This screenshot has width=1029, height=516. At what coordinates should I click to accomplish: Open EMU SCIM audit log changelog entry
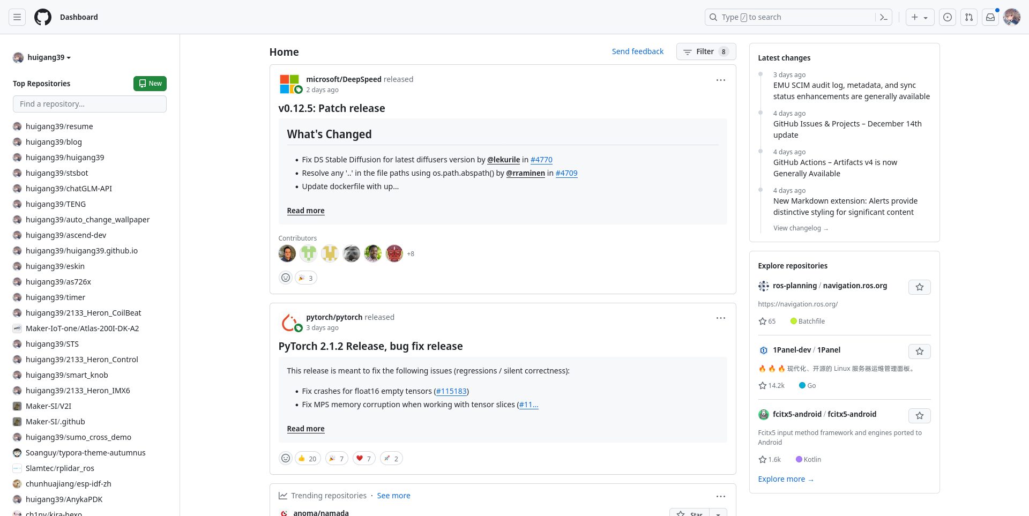(852, 91)
